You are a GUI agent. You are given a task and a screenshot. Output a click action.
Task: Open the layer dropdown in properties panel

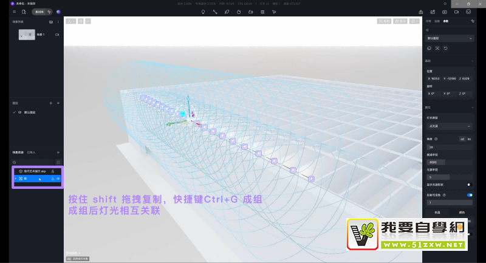(x=450, y=38)
